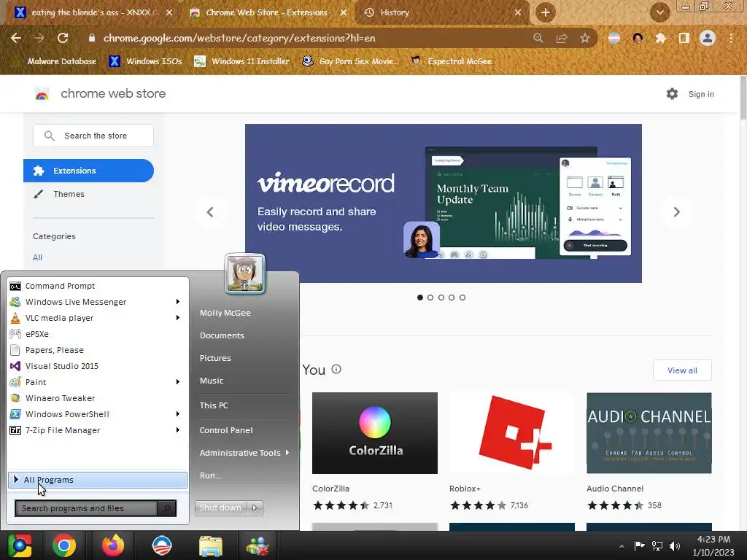Expand All Programs list

98,480
